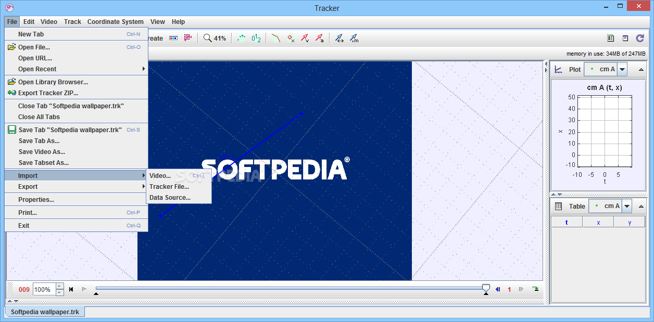Screen dimensions: 654x322
Task: Click the magnifier zoom 41% button
Action: pos(215,38)
